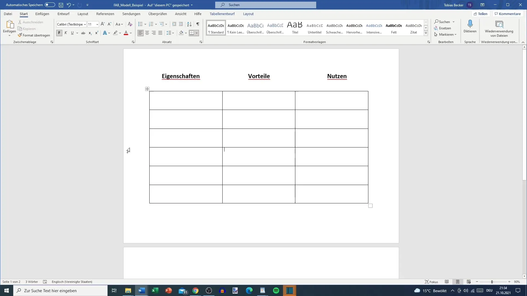
Task: Decrease paragraph indent
Action: point(174,24)
